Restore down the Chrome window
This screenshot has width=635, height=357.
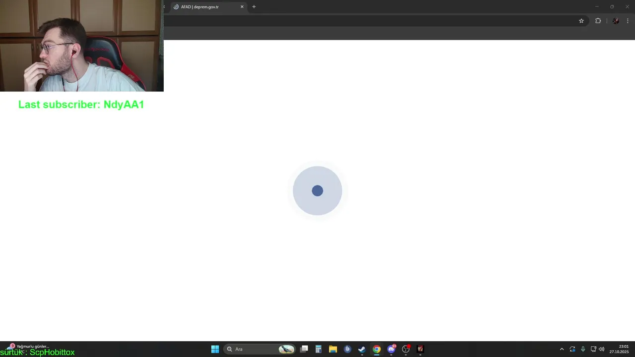pyautogui.click(x=612, y=6)
